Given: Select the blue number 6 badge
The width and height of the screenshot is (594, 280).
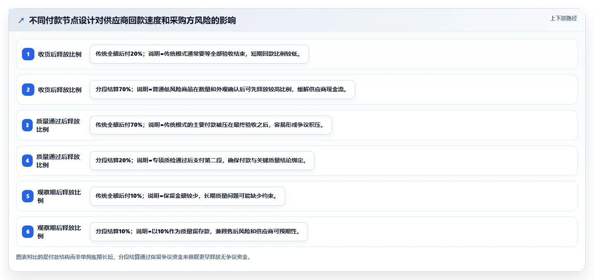Looking at the screenshot, I should tap(28, 232).
